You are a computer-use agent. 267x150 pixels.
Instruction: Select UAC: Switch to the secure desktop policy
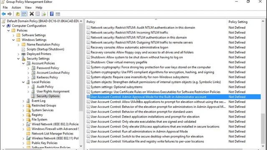pos(147,136)
